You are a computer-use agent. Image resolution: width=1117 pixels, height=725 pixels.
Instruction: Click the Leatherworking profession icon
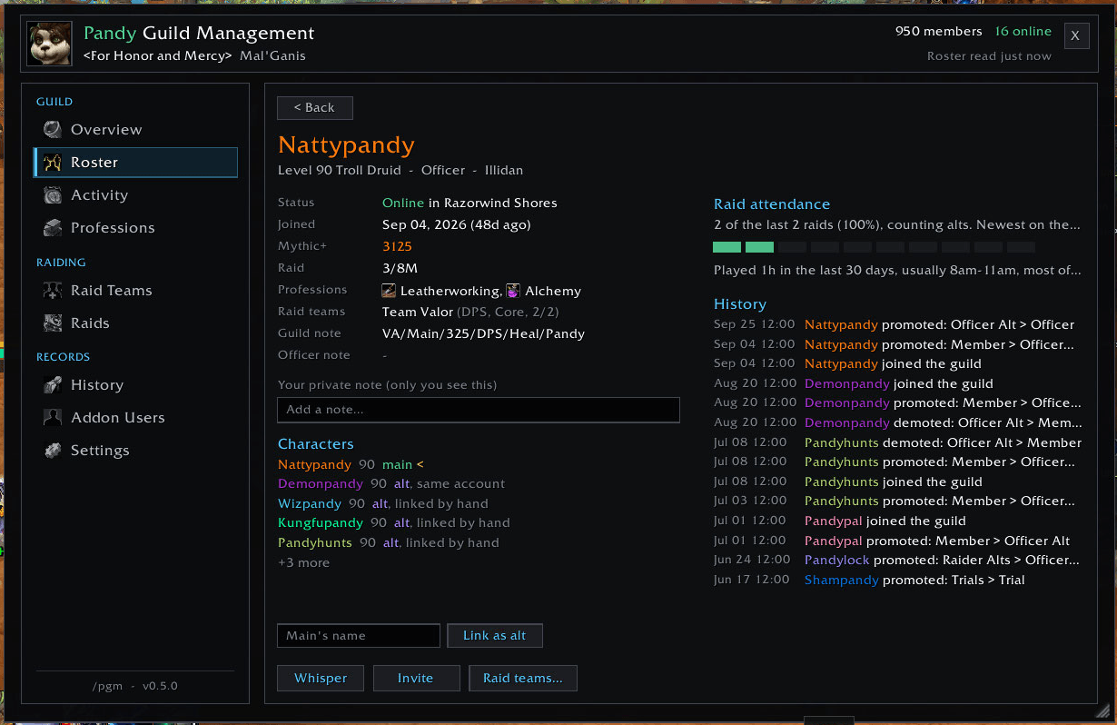pyautogui.click(x=389, y=291)
